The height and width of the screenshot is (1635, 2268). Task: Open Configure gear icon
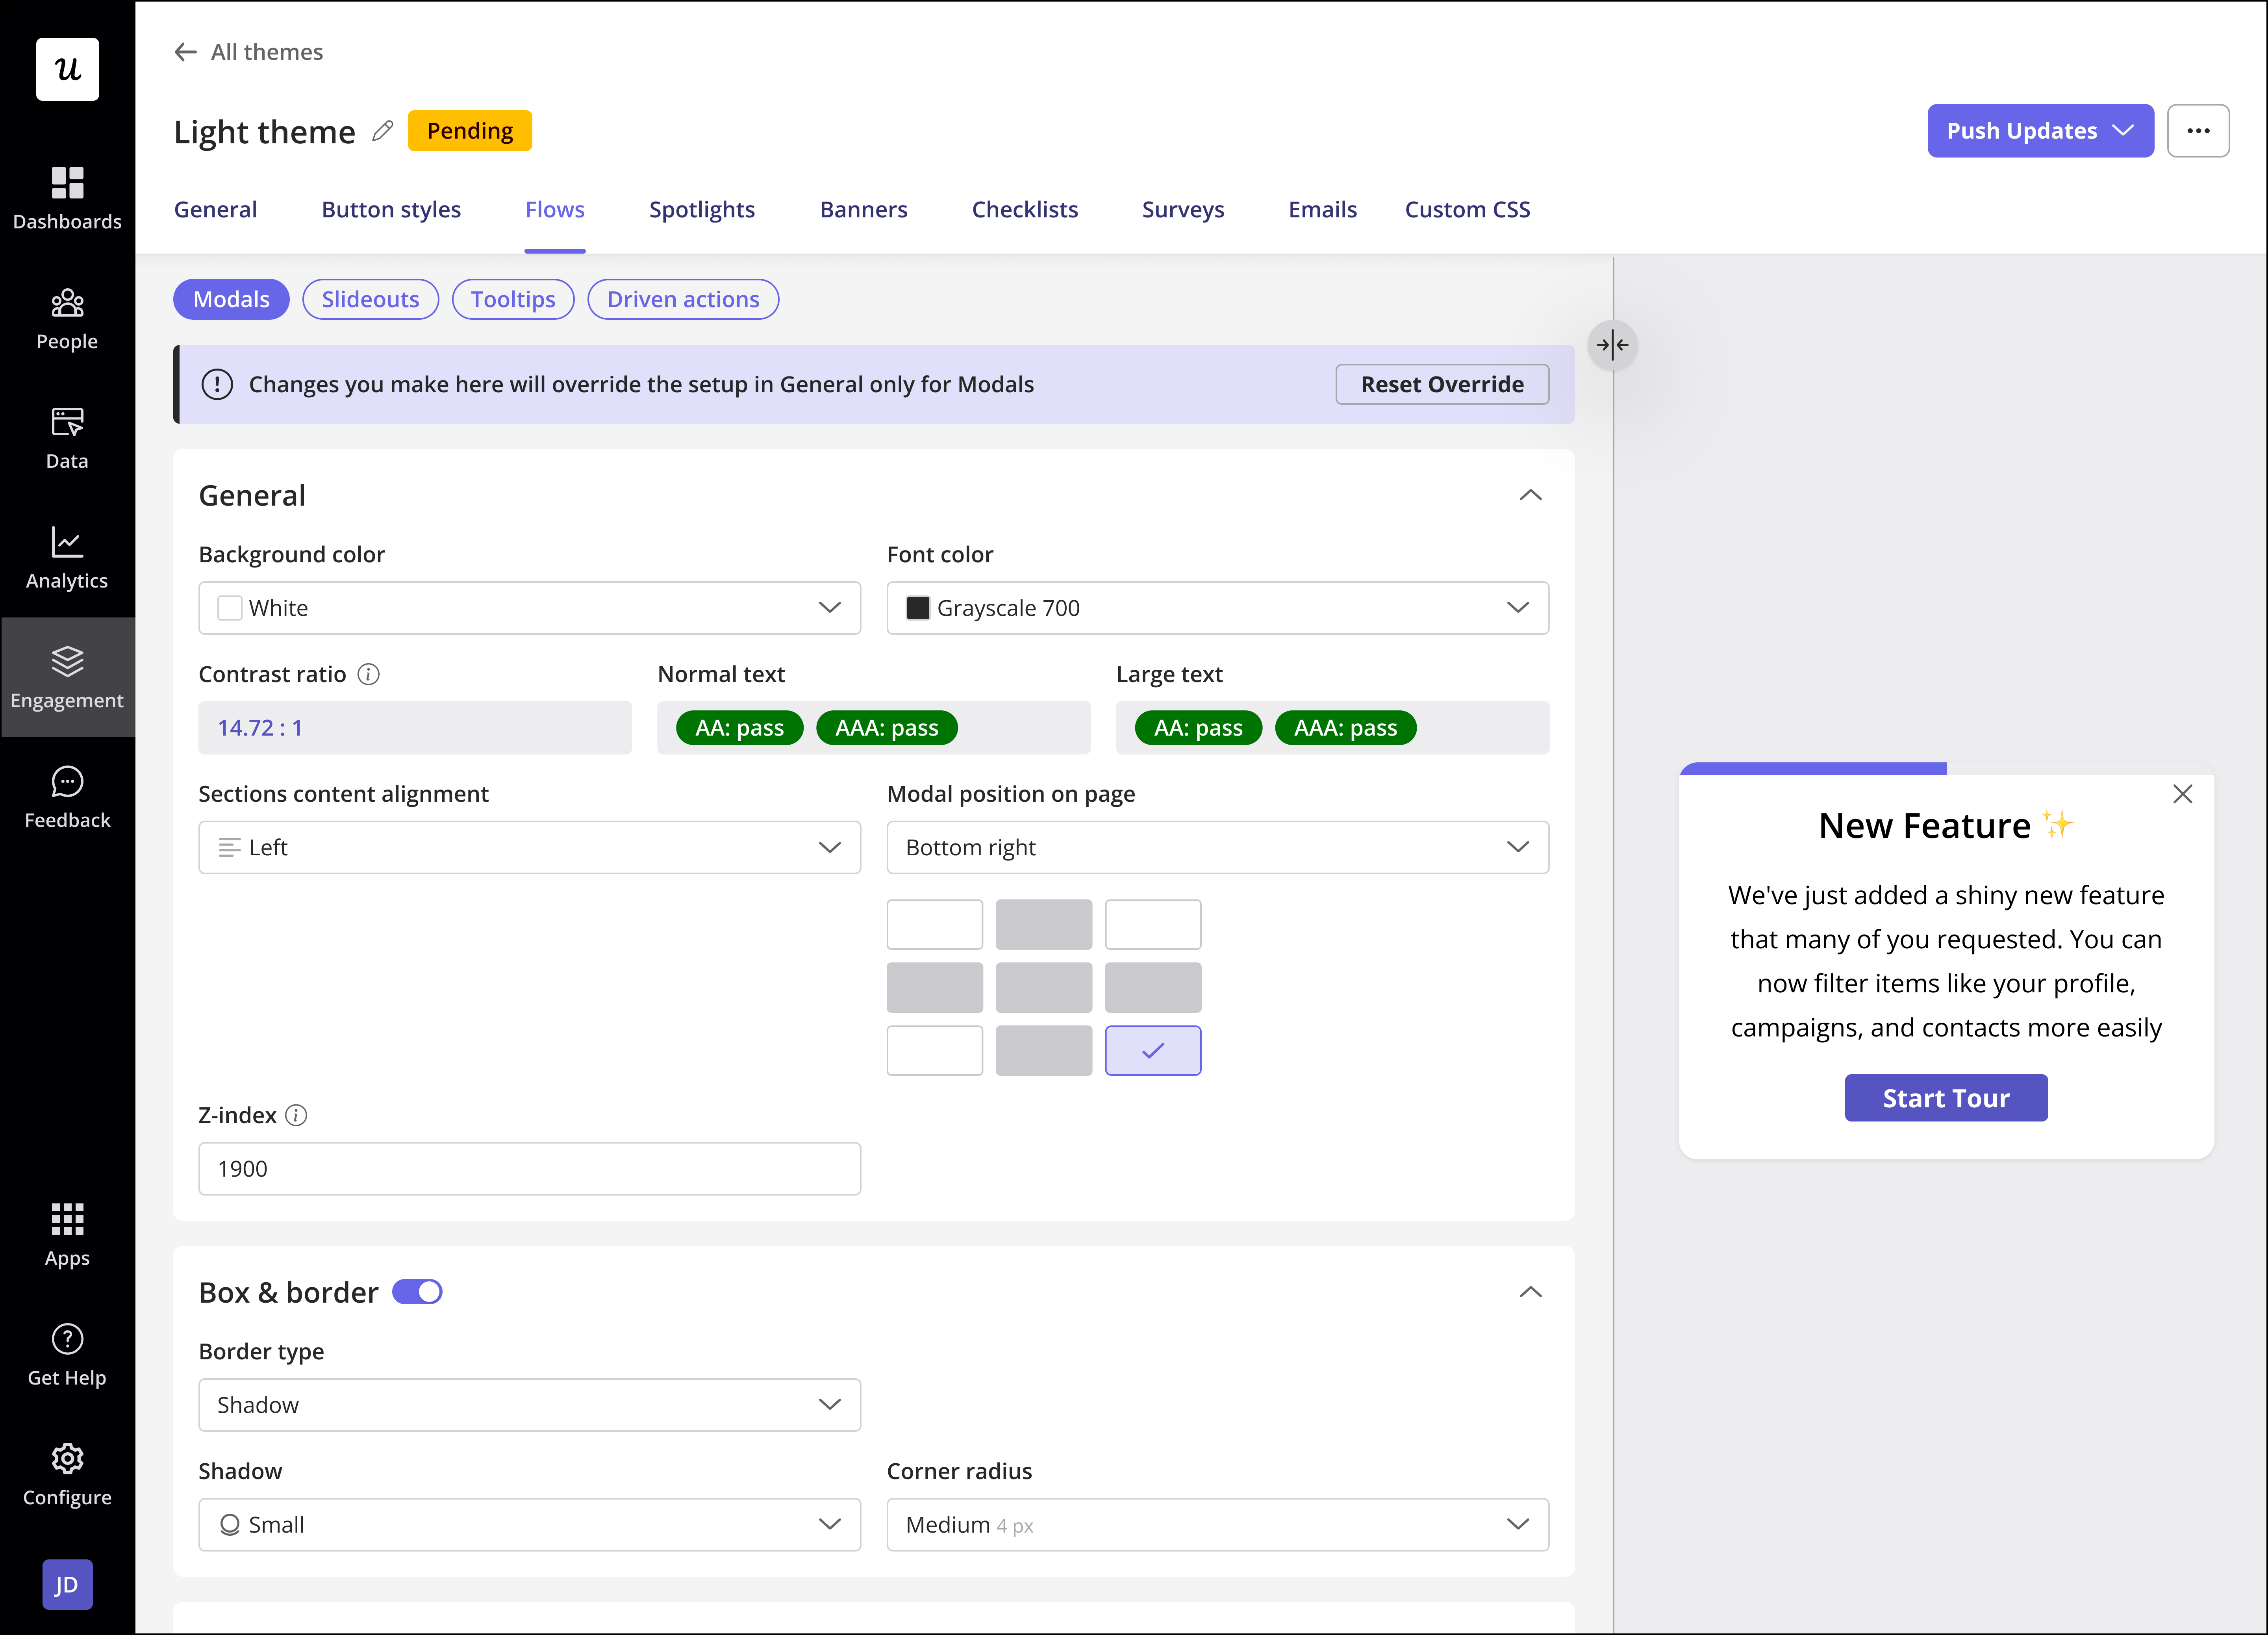pos(67,1458)
